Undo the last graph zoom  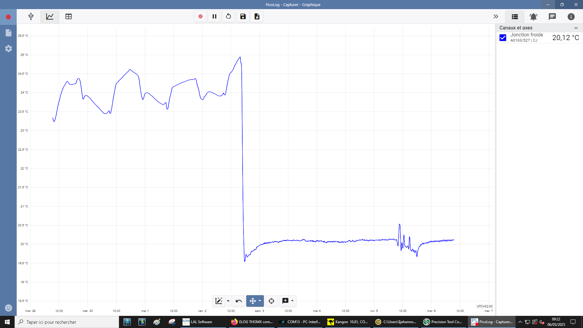[239, 301]
